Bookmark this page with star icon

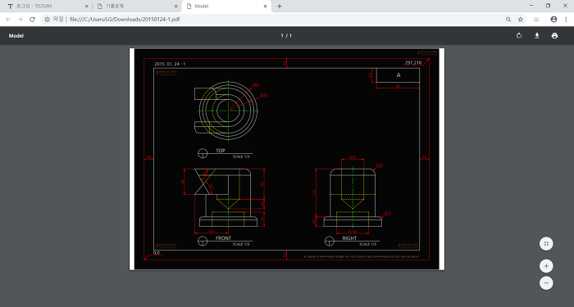pos(520,20)
